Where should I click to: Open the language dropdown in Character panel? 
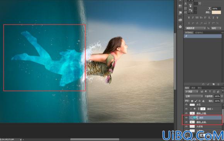click(x=195, y=28)
